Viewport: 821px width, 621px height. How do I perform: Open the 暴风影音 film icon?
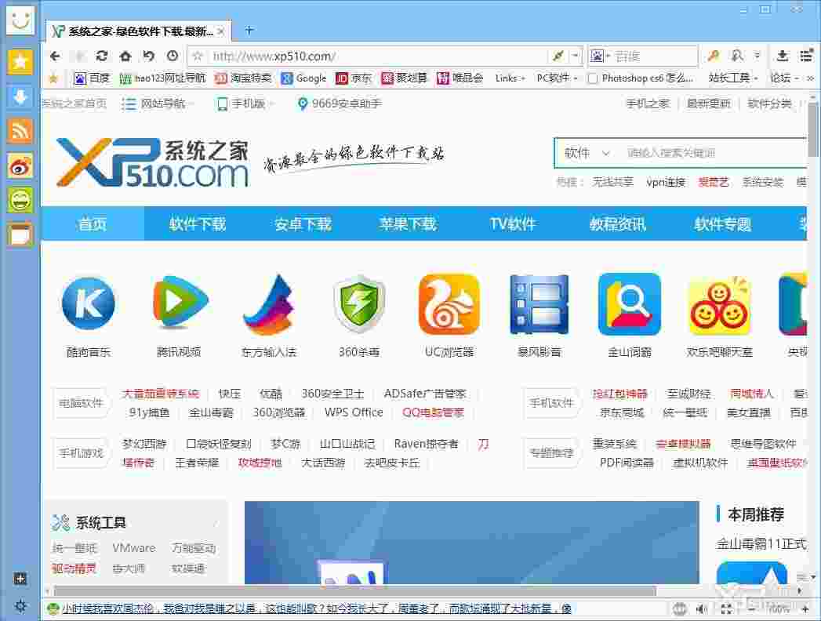tap(539, 304)
